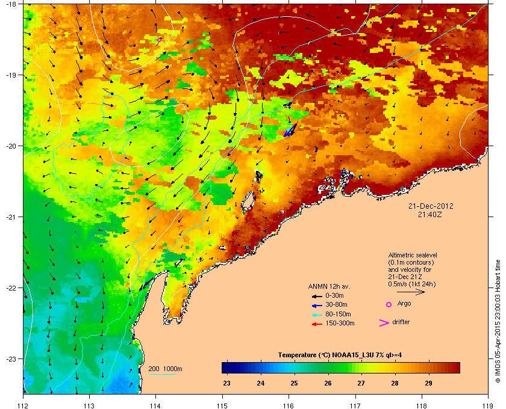Click the longitude axis label '119'

point(488,406)
